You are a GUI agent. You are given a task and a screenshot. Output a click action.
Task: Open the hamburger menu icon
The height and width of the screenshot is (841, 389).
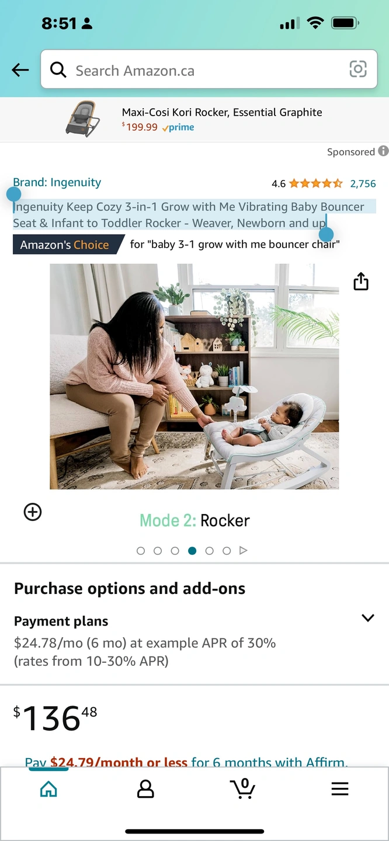[x=340, y=789]
